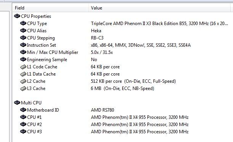
Task: Select the CPU #2 entry
Action: pos(121,125)
